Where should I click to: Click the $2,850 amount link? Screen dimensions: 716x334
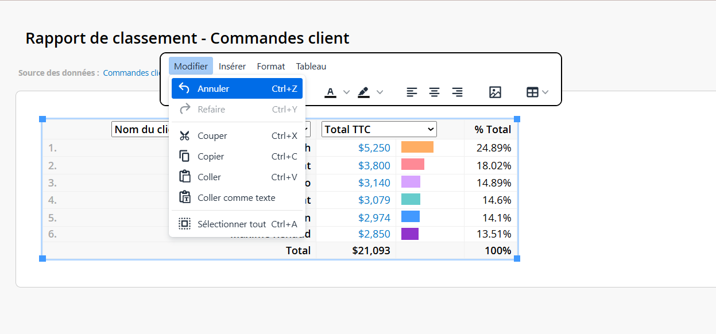(374, 234)
